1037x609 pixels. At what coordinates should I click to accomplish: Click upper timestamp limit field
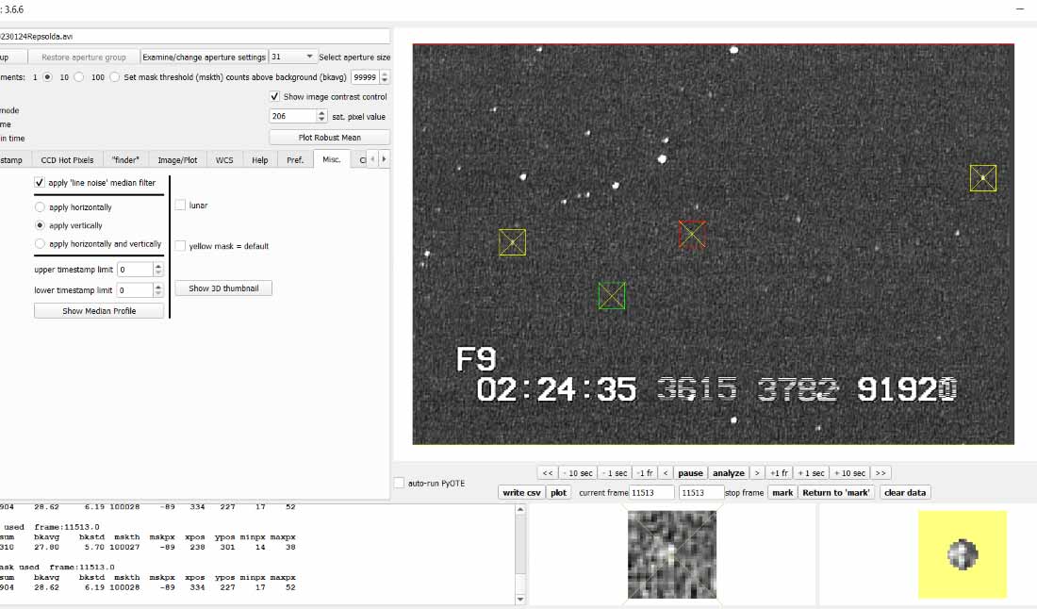pos(135,270)
